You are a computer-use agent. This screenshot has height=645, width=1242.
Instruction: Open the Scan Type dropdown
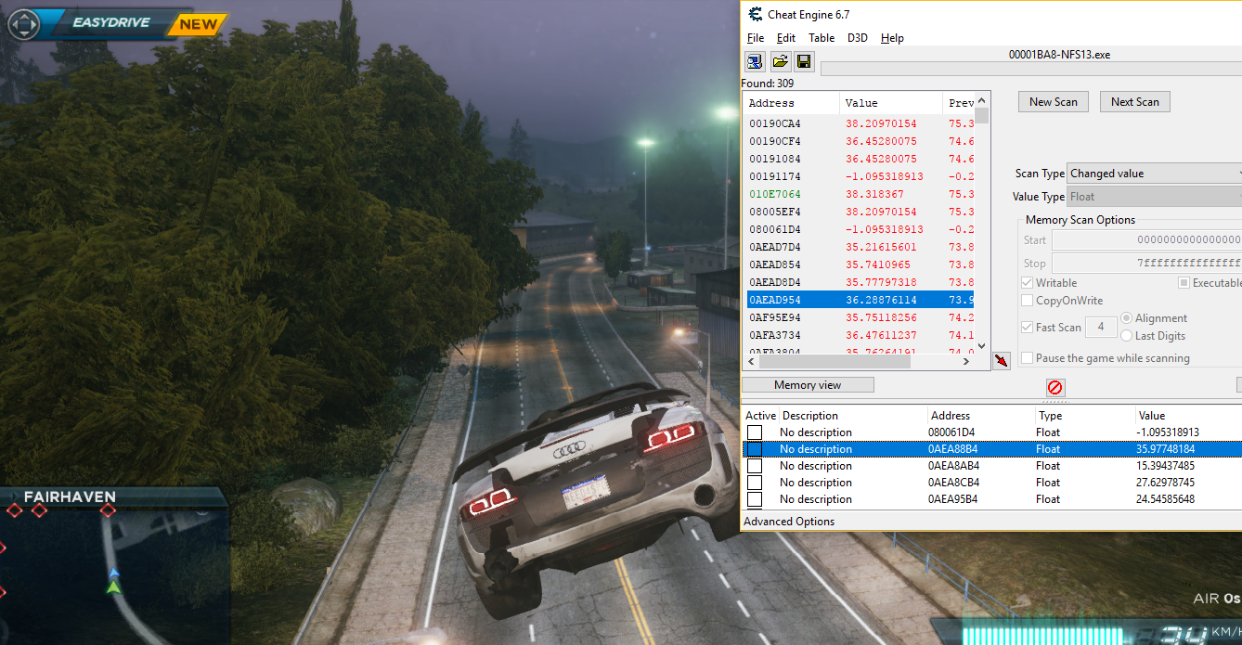click(1154, 174)
